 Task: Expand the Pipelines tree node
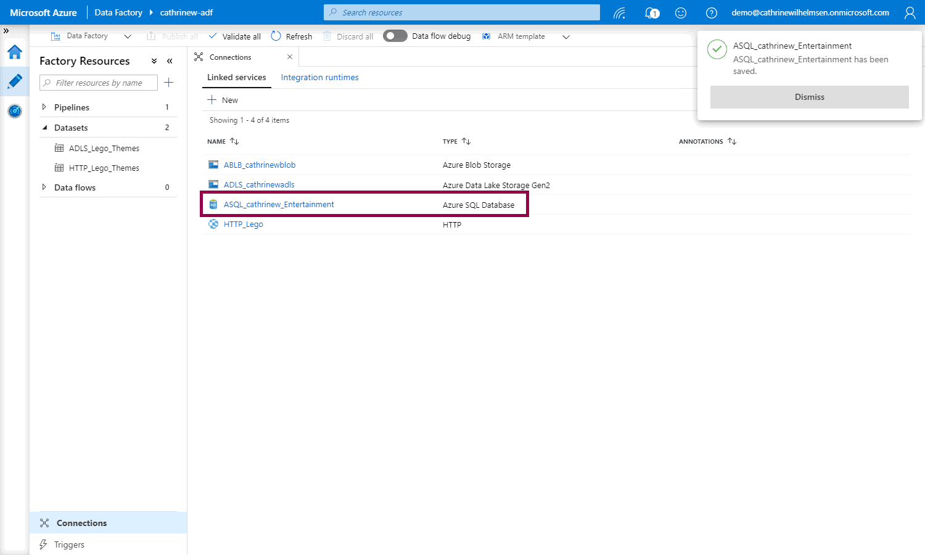tap(44, 107)
